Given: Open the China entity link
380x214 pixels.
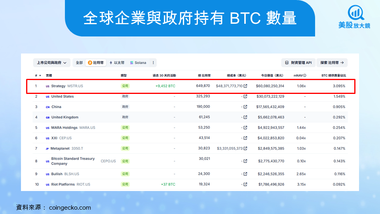Looking at the screenshot, I should pos(56,107).
